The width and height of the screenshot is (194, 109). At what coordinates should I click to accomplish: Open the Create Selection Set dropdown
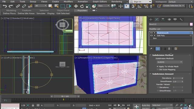[x=174, y=6]
